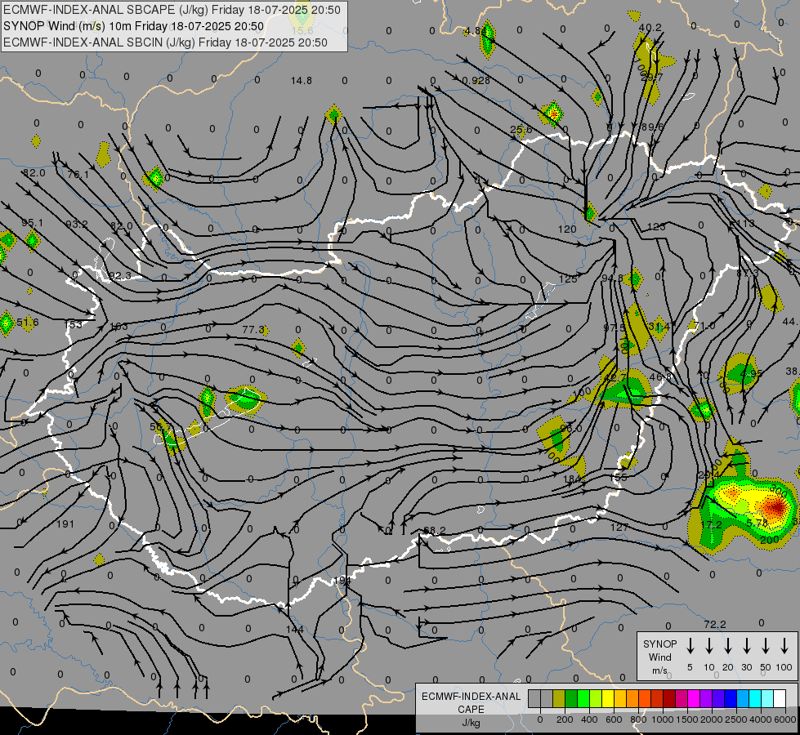Click the 400 tick label under the color scale
This screenshot has height=735, width=800.
[x=589, y=719]
